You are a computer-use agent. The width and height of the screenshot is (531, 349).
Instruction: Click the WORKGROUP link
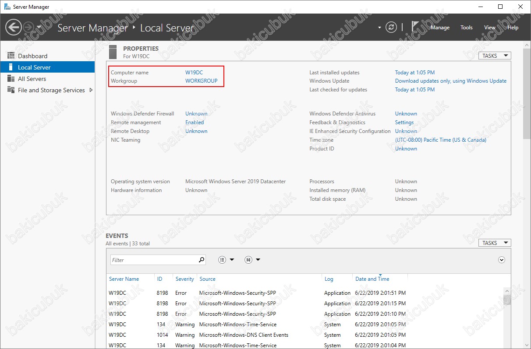(202, 81)
